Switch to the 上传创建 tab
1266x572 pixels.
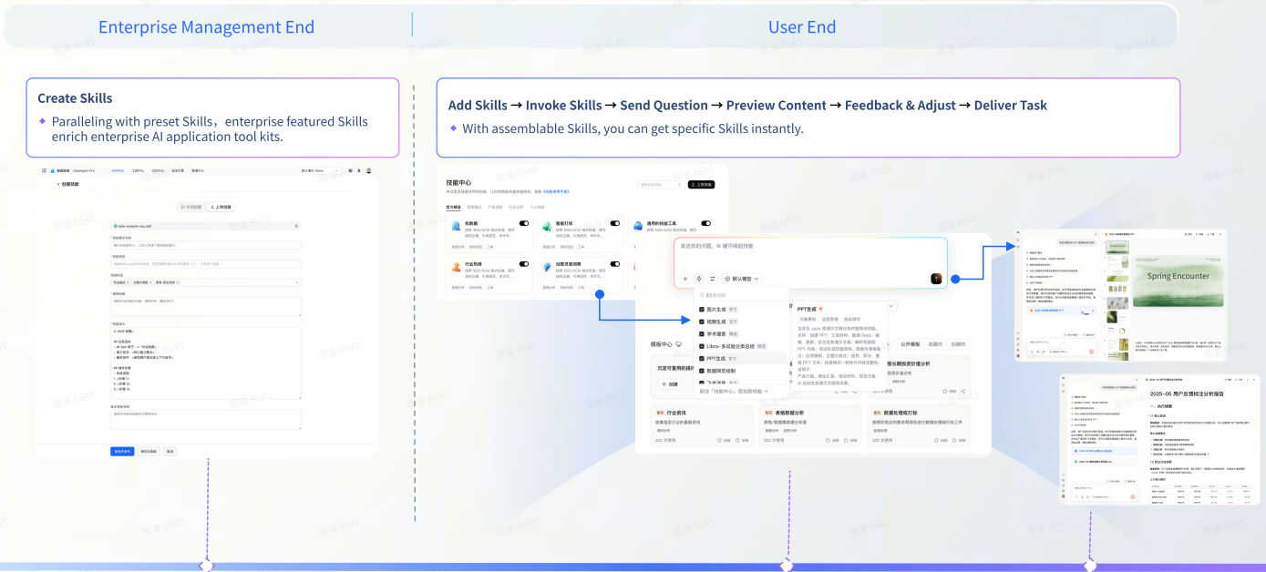click(x=221, y=207)
